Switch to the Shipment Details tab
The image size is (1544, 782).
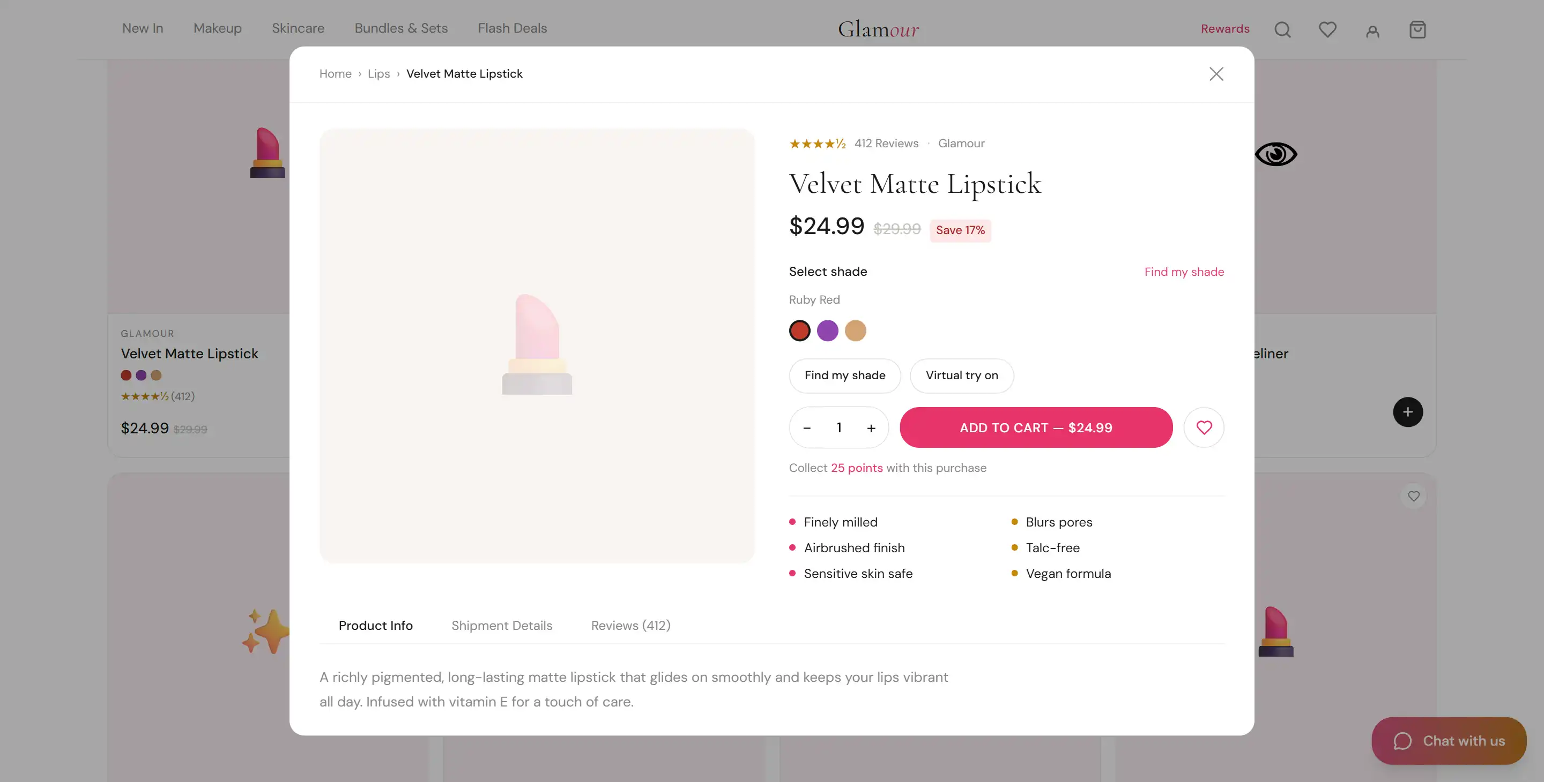502,625
